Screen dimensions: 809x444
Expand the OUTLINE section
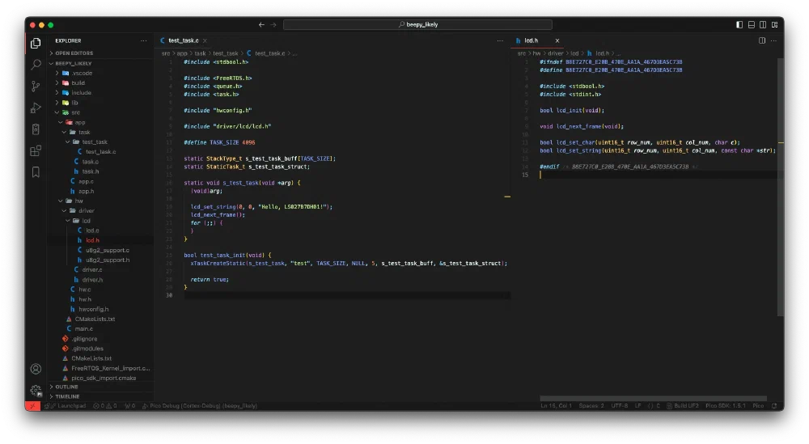(66, 387)
